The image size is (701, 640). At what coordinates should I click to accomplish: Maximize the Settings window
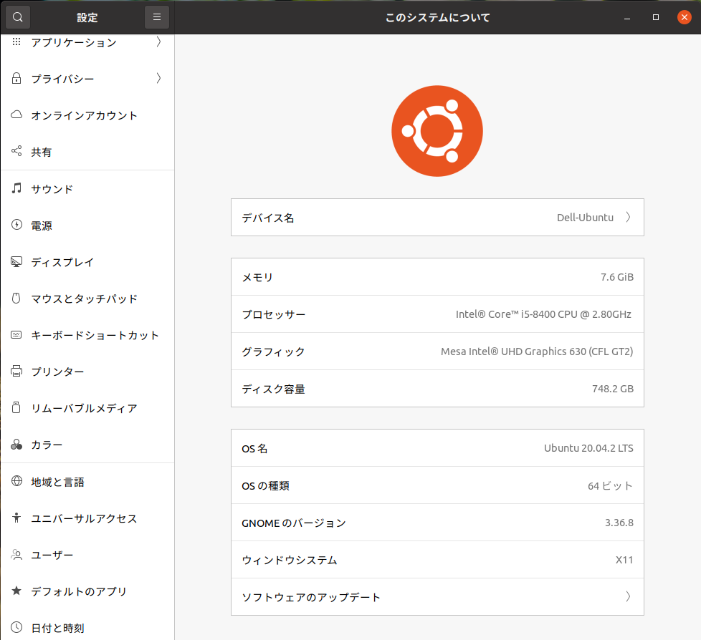tap(656, 17)
